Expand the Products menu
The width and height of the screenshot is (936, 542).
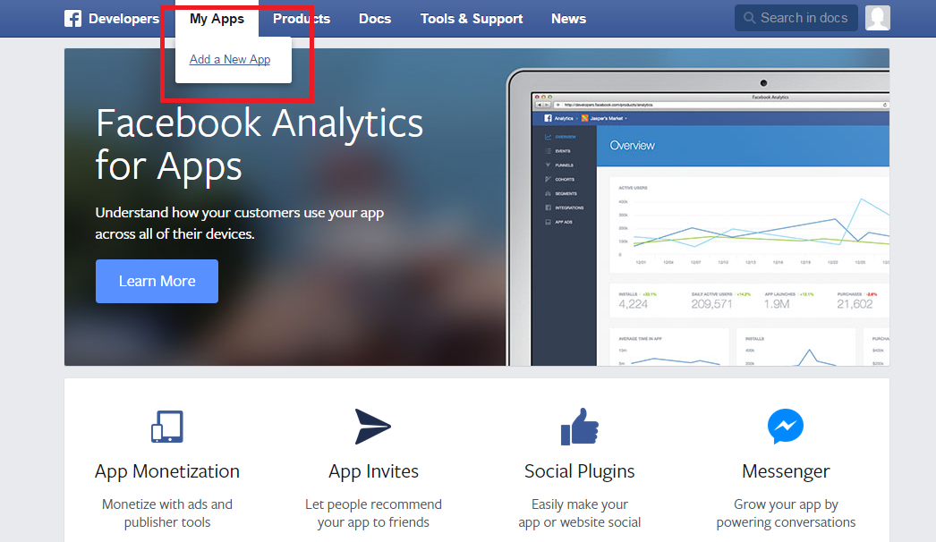point(302,19)
